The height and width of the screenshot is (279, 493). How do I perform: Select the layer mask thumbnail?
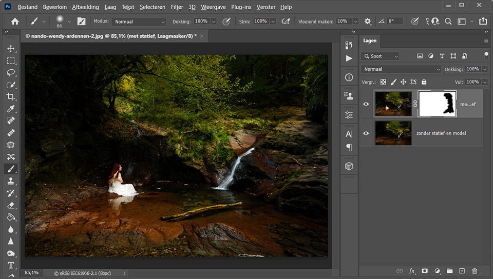[438, 104]
